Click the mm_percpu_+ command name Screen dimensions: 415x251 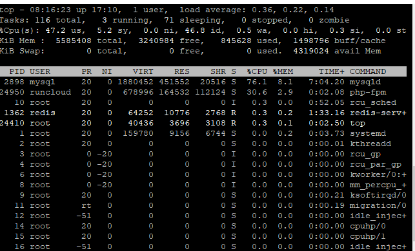tap(378, 185)
